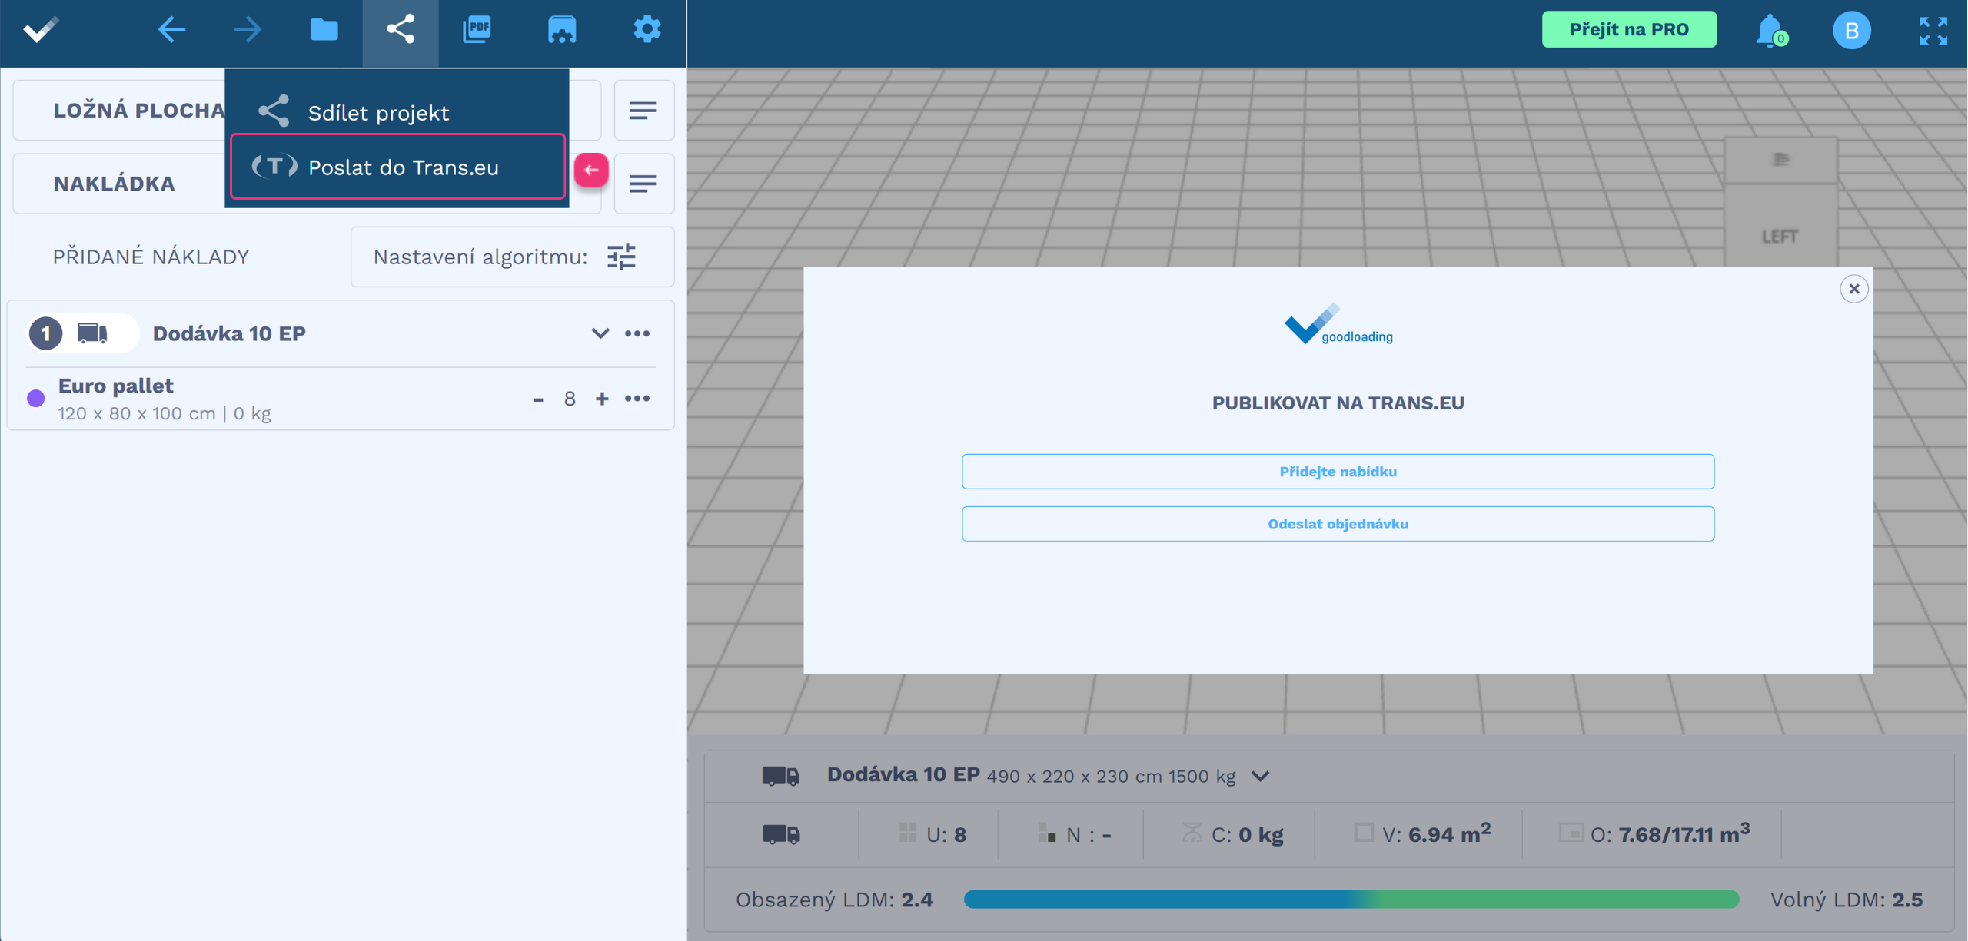Open settings gear icon
The width and height of the screenshot is (1968, 941).
click(x=647, y=30)
